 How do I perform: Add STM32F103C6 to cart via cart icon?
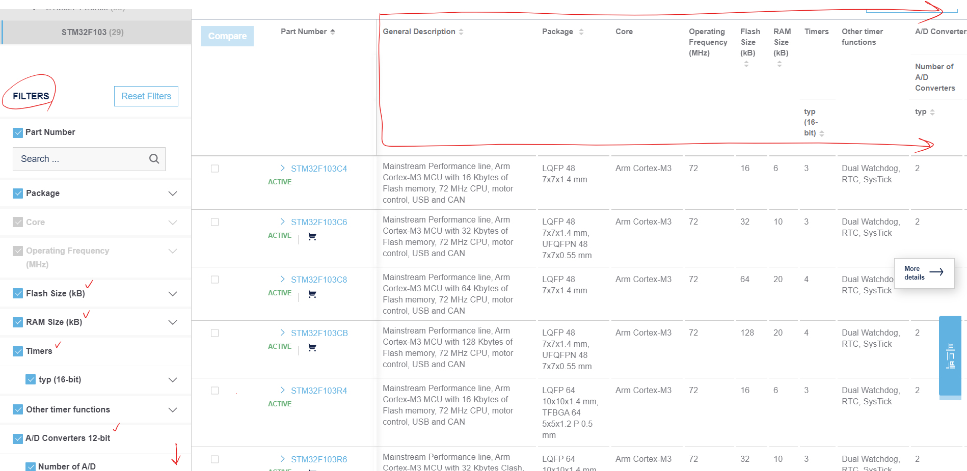(312, 237)
